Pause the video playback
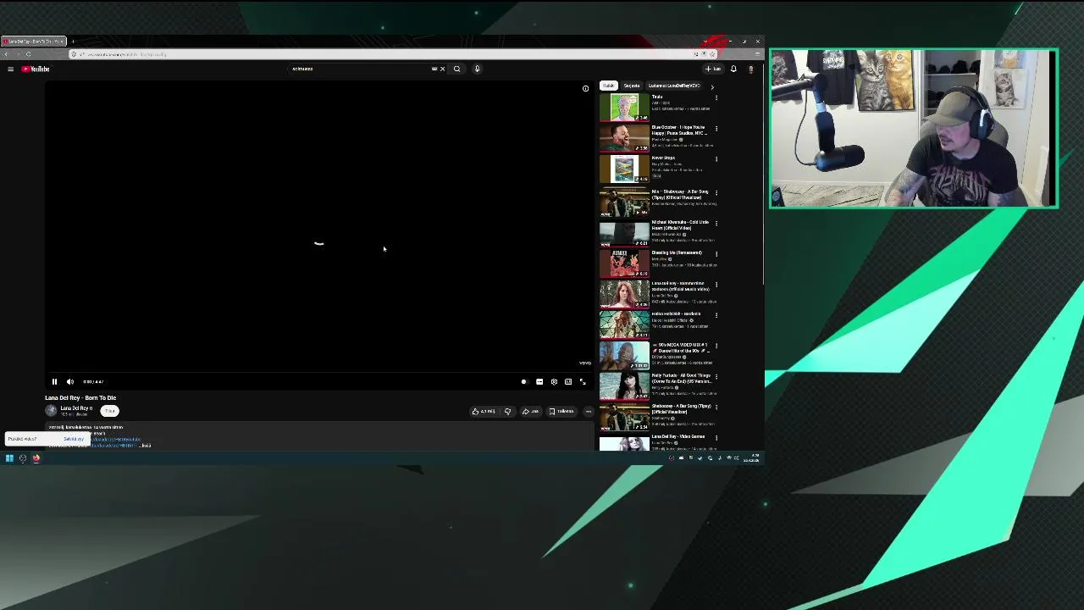 (x=54, y=381)
